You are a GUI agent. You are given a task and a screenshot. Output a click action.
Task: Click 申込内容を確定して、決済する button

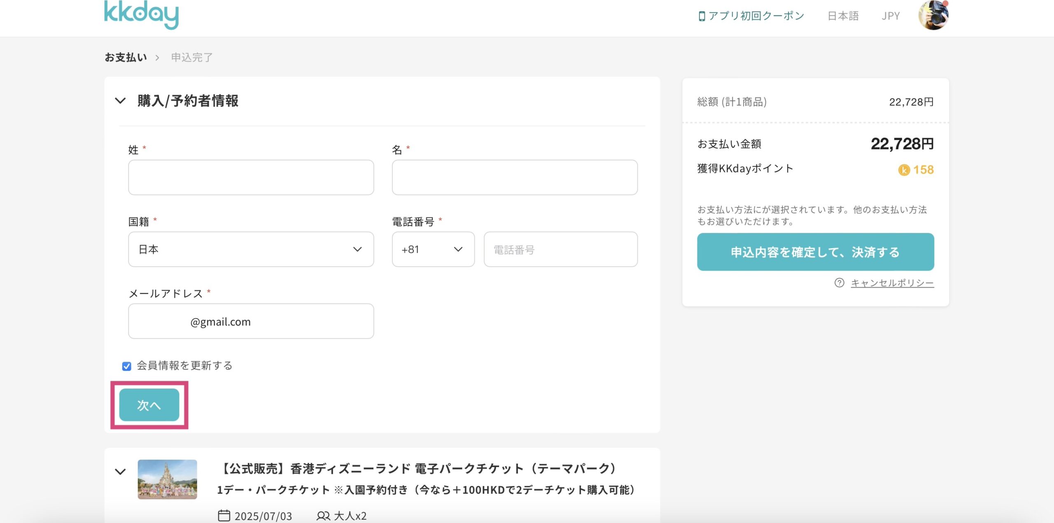click(815, 252)
